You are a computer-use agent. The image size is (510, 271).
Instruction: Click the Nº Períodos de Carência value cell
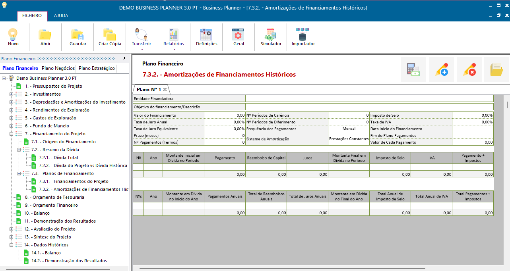click(x=349, y=115)
